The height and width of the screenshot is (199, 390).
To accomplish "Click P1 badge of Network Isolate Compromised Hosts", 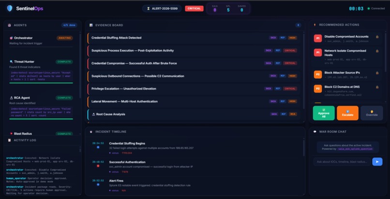I will (317, 53).
